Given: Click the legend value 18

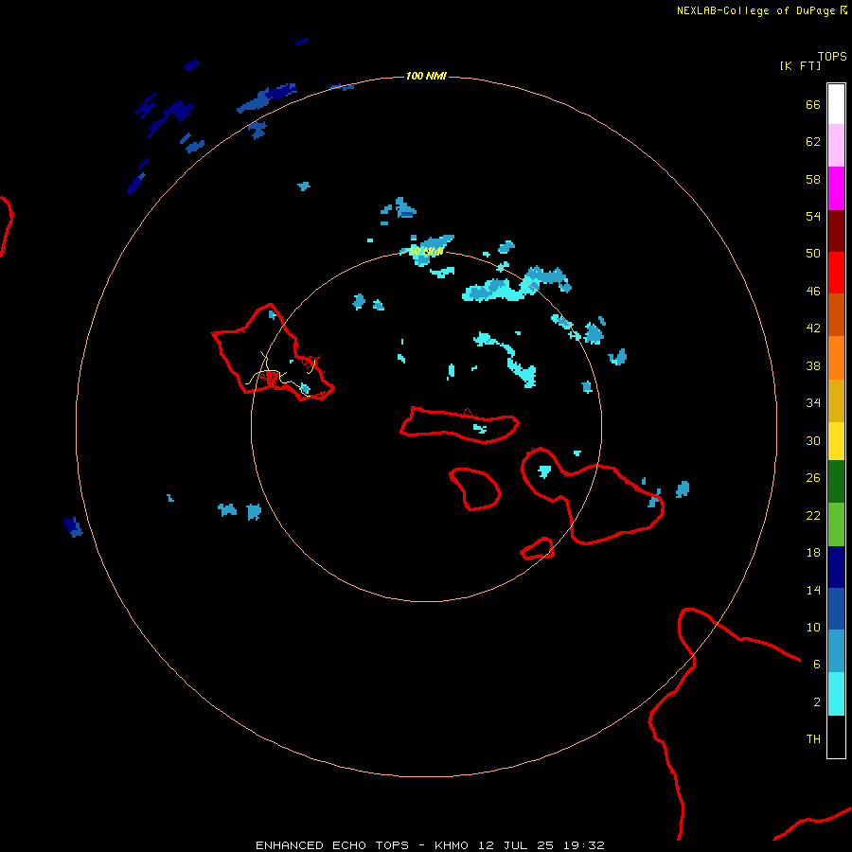Looking at the screenshot, I should pyautogui.click(x=813, y=552).
